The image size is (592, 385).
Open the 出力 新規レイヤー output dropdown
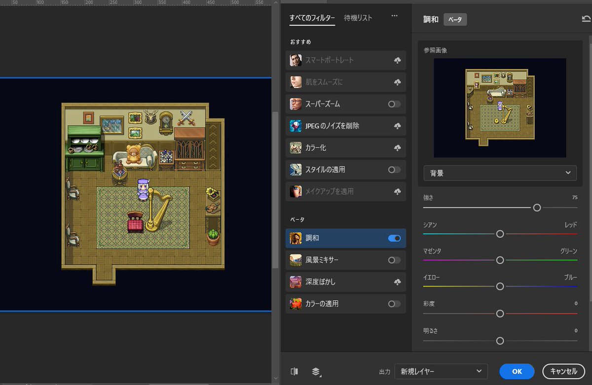(x=441, y=371)
